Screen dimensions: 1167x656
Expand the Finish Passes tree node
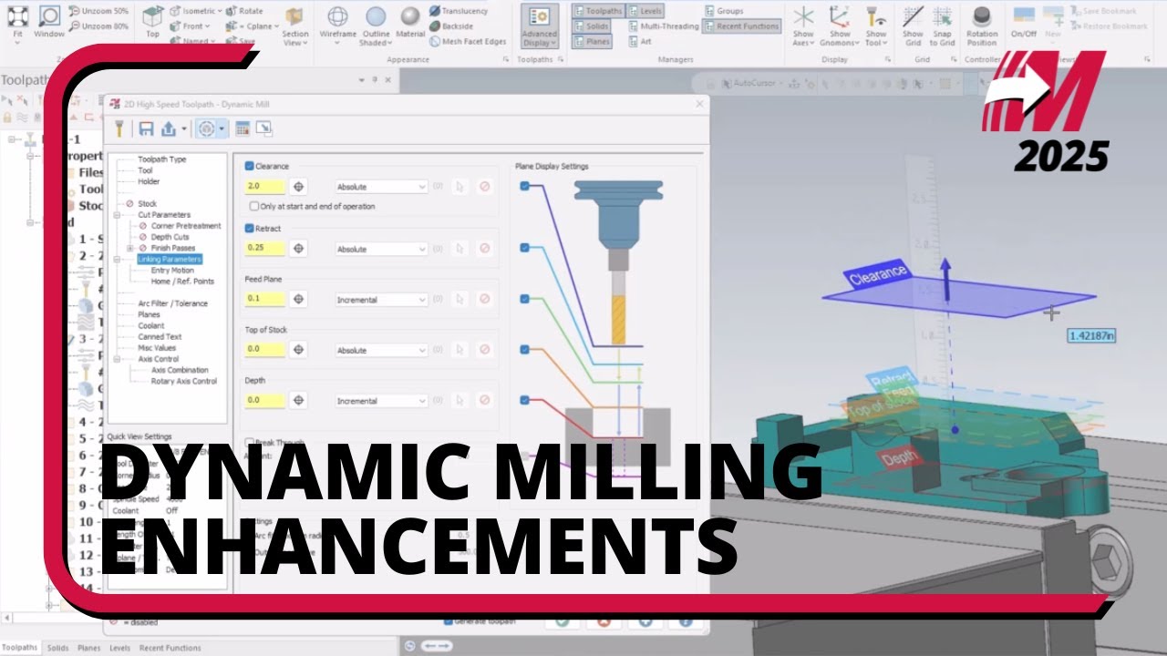(x=130, y=248)
